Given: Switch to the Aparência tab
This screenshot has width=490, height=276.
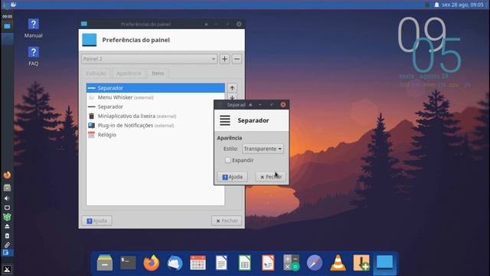Looking at the screenshot, I should pyautogui.click(x=129, y=74).
